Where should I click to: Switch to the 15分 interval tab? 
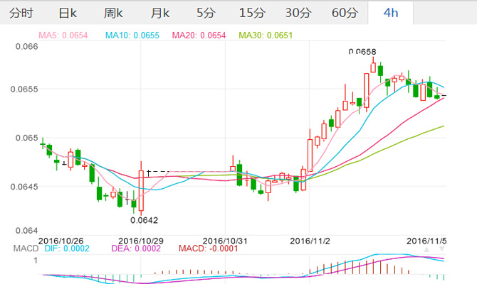[x=252, y=13]
